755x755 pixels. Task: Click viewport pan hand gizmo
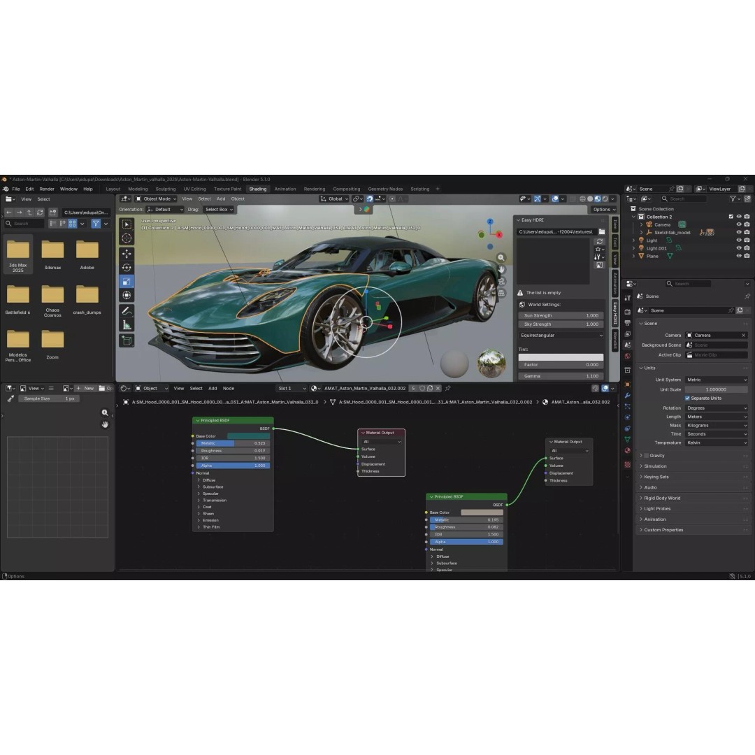[501, 270]
